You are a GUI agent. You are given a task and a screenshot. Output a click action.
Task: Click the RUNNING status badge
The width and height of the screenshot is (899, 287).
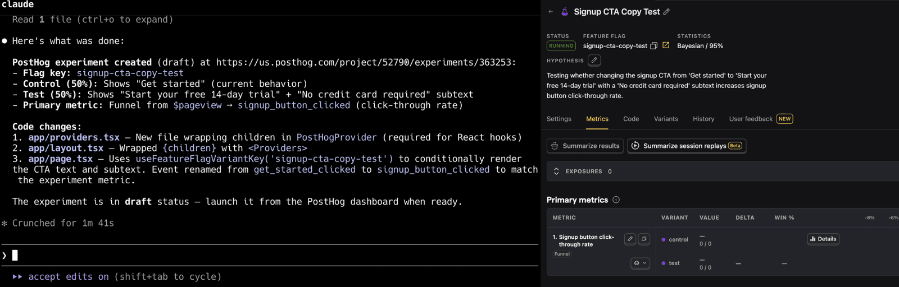[561, 46]
